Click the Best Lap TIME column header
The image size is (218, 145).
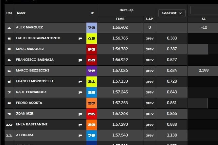pos(120,19)
